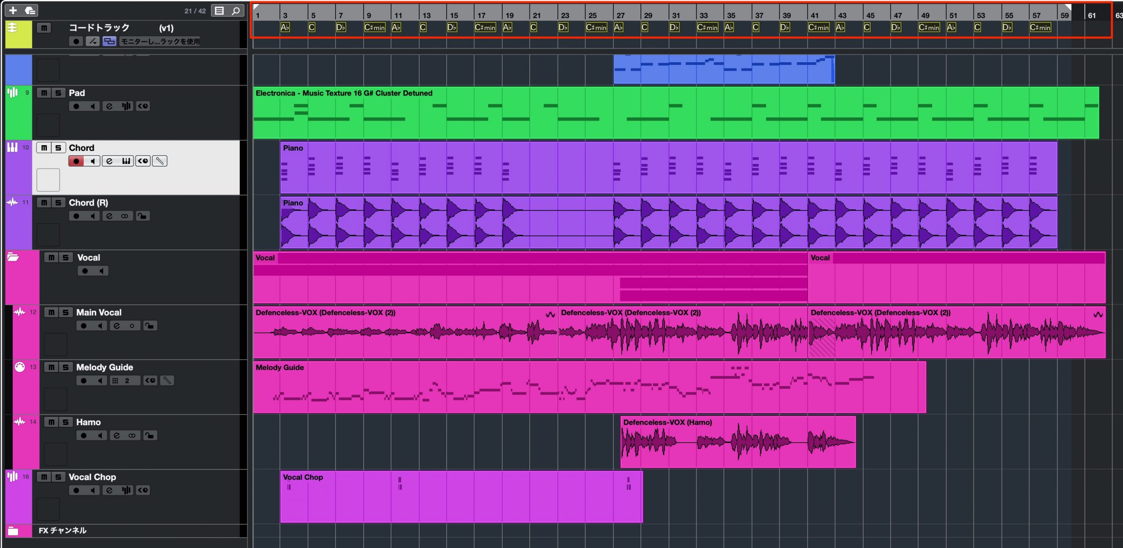Mute the Chord track
The width and height of the screenshot is (1123, 548).
(x=44, y=148)
